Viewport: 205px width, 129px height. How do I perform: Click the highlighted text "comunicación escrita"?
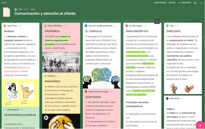click(137, 56)
